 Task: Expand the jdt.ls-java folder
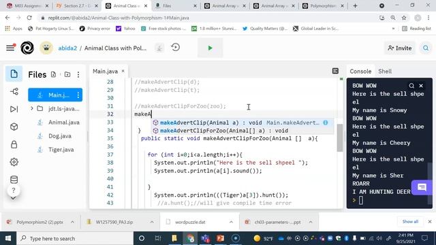click(x=32, y=108)
